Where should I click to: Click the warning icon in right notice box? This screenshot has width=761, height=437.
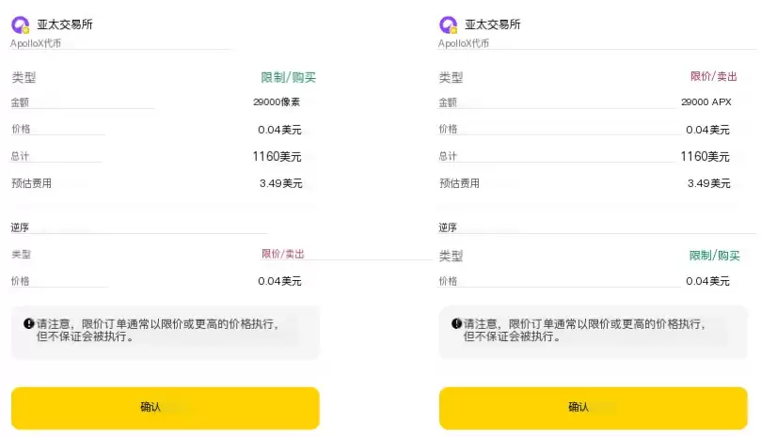tap(457, 323)
